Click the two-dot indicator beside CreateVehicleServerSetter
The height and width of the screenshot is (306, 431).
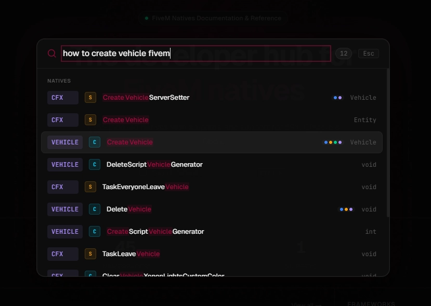pyautogui.click(x=337, y=97)
